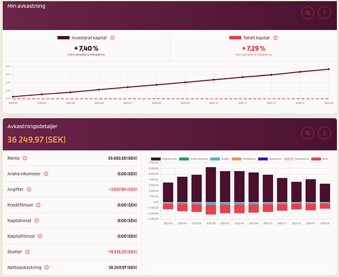This screenshot has width=339, height=277.
Task: Click the tallest bar for 2023-06
Action: coord(211,184)
